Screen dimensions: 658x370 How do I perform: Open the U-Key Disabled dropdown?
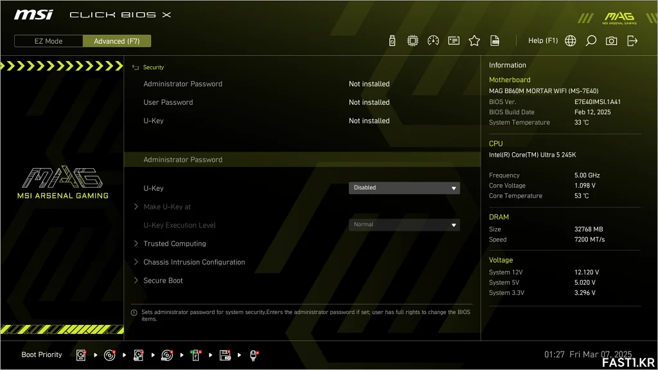[x=404, y=188]
